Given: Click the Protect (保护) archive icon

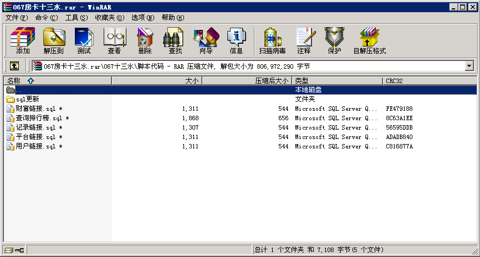Looking at the screenshot, I should click(334, 40).
